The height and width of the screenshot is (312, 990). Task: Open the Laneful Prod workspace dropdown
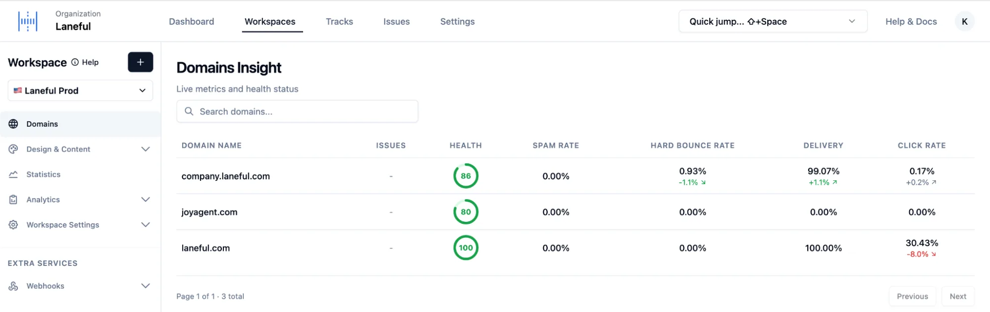(80, 91)
